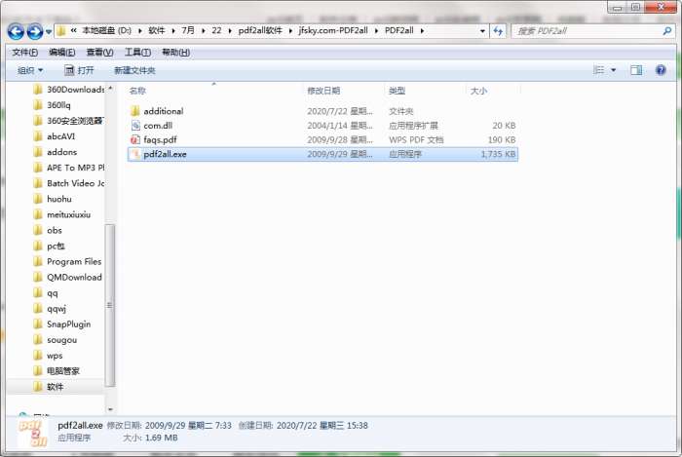The height and width of the screenshot is (457, 682).
Task: Select the SnapPlugin folder
Action: point(62,324)
